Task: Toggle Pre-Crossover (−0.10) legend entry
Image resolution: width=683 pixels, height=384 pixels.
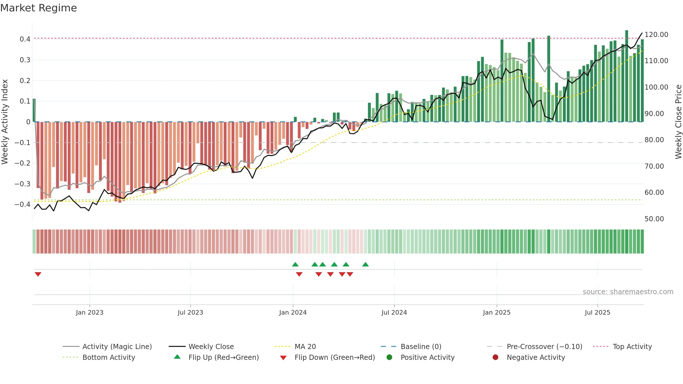Action: [x=534, y=346]
